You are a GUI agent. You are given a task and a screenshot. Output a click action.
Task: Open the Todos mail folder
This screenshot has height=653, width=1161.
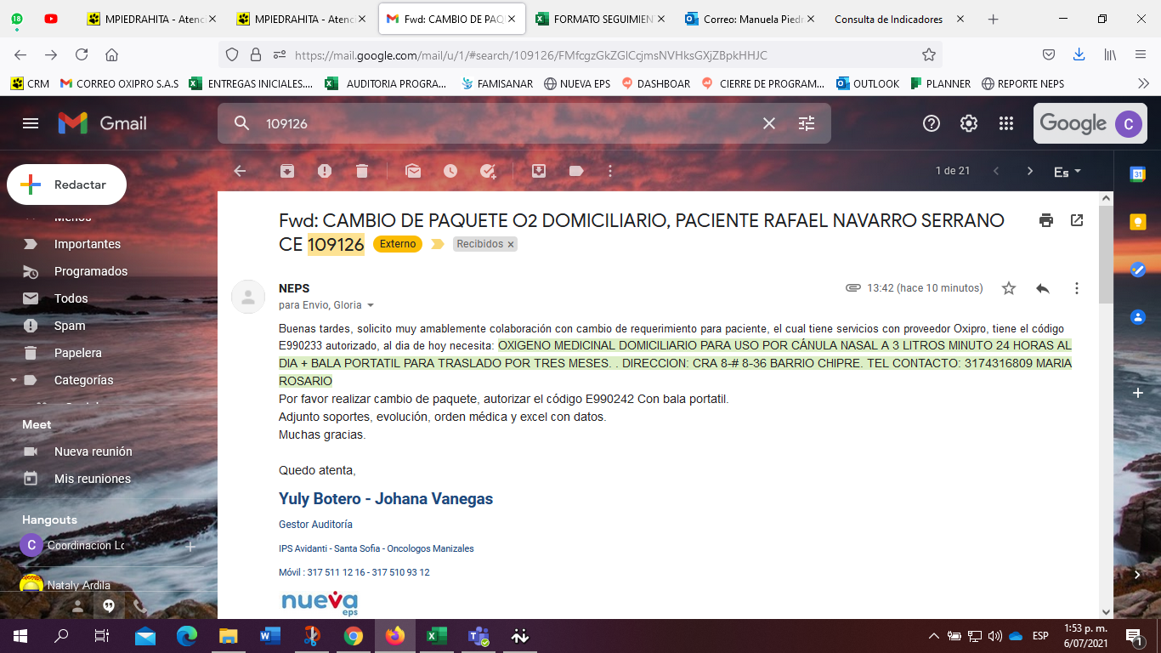tap(71, 298)
